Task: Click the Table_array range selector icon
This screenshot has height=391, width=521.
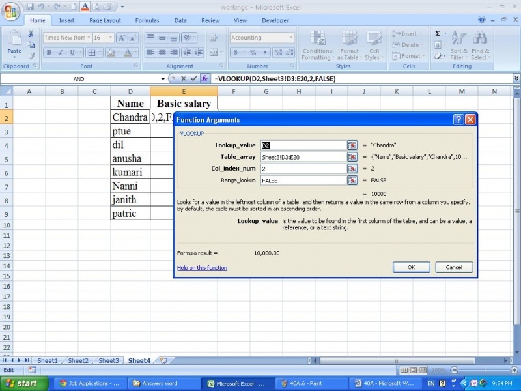Action: tap(352, 157)
